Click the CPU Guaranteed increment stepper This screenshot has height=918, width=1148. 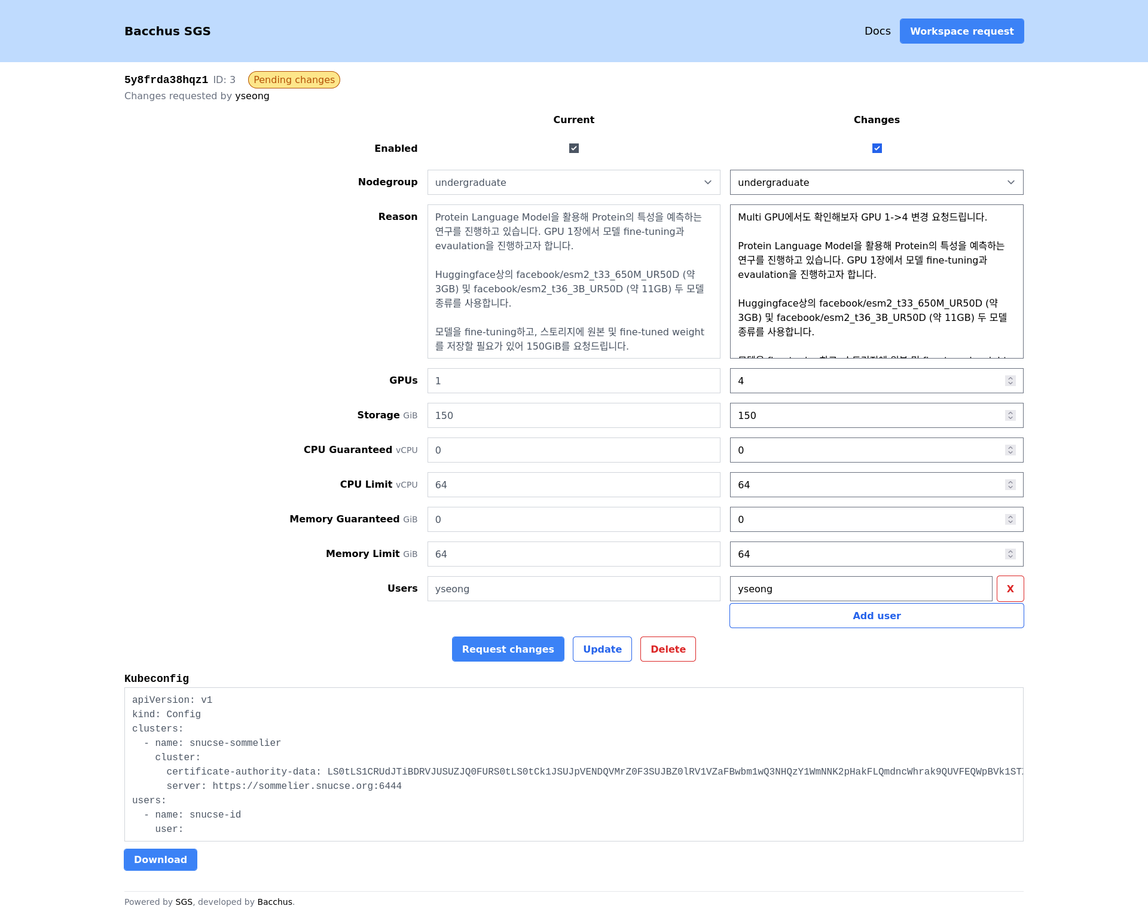pyautogui.click(x=1010, y=447)
